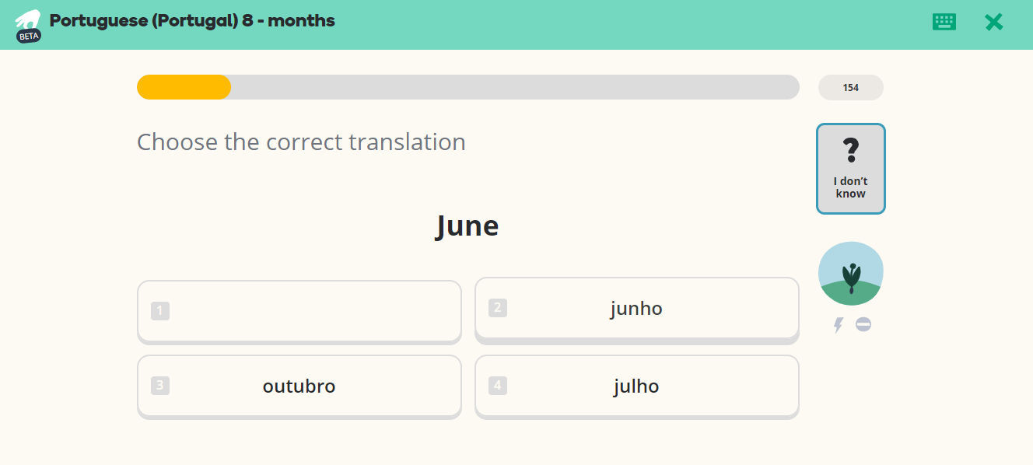Select the answer junho
The width and height of the screenshot is (1033, 465).
coord(637,309)
